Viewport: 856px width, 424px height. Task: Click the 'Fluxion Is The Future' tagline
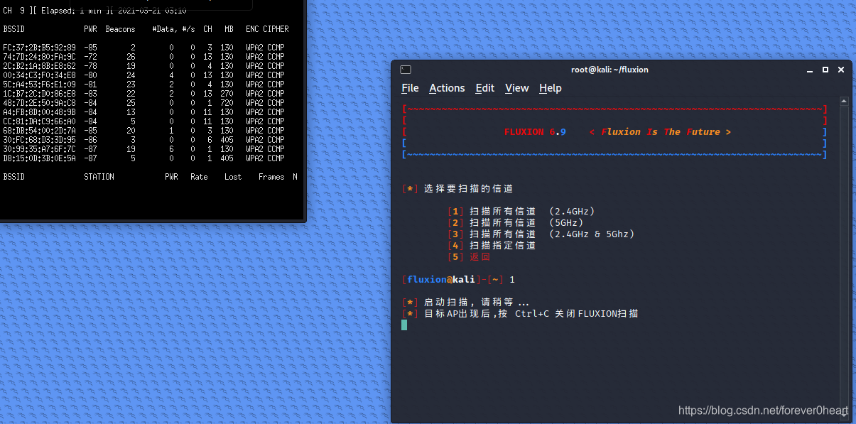tap(660, 131)
